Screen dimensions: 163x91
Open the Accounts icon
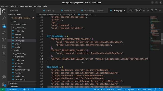pos(4,77)
